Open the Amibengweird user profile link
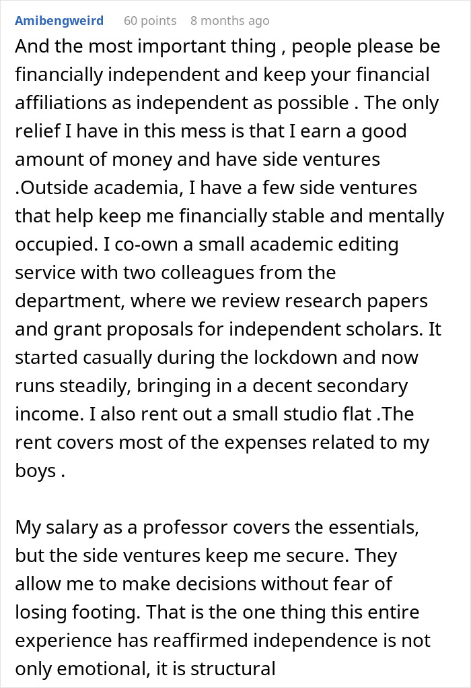This screenshot has height=688, width=471. pyautogui.click(x=59, y=21)
